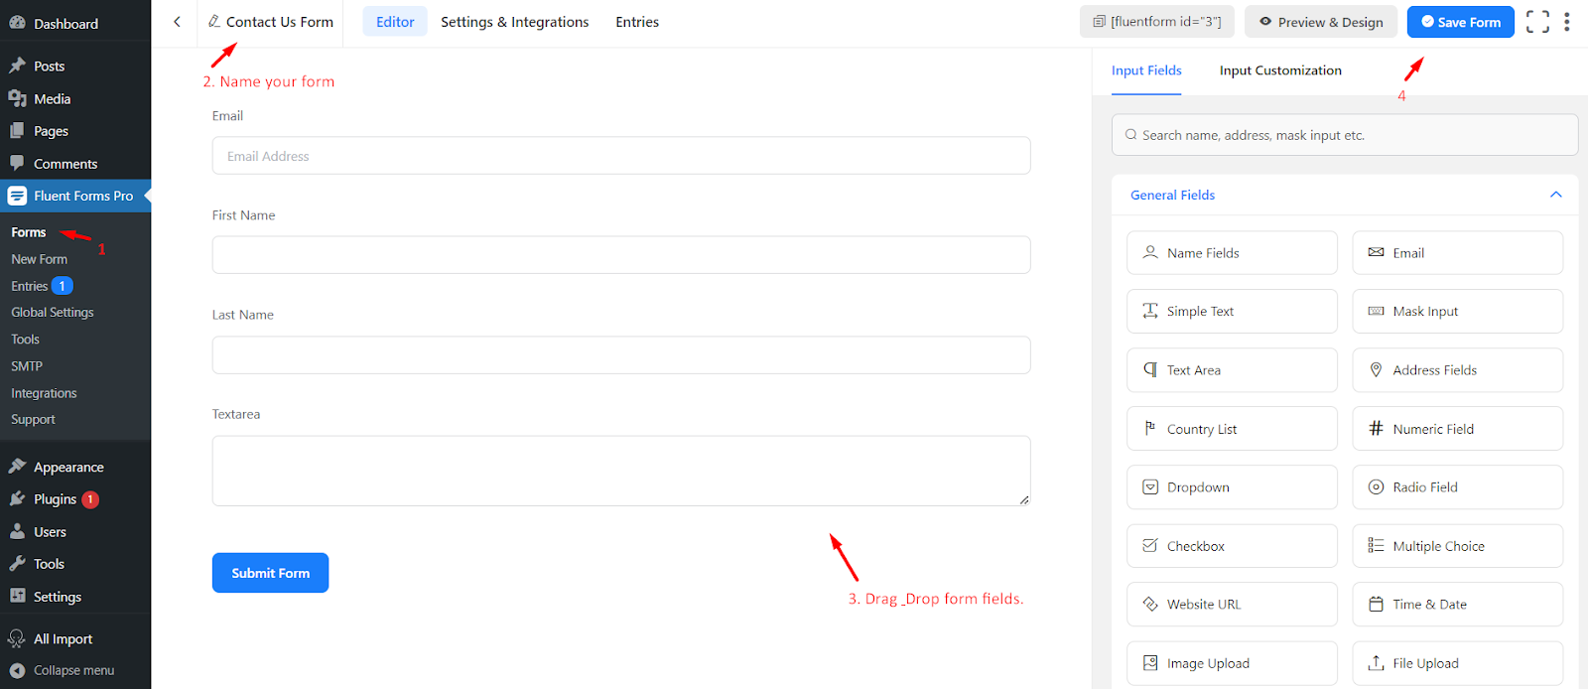Click the blue Submit Form button
This screenshot has height=689, width=1588.
click(x=270, y=573)
